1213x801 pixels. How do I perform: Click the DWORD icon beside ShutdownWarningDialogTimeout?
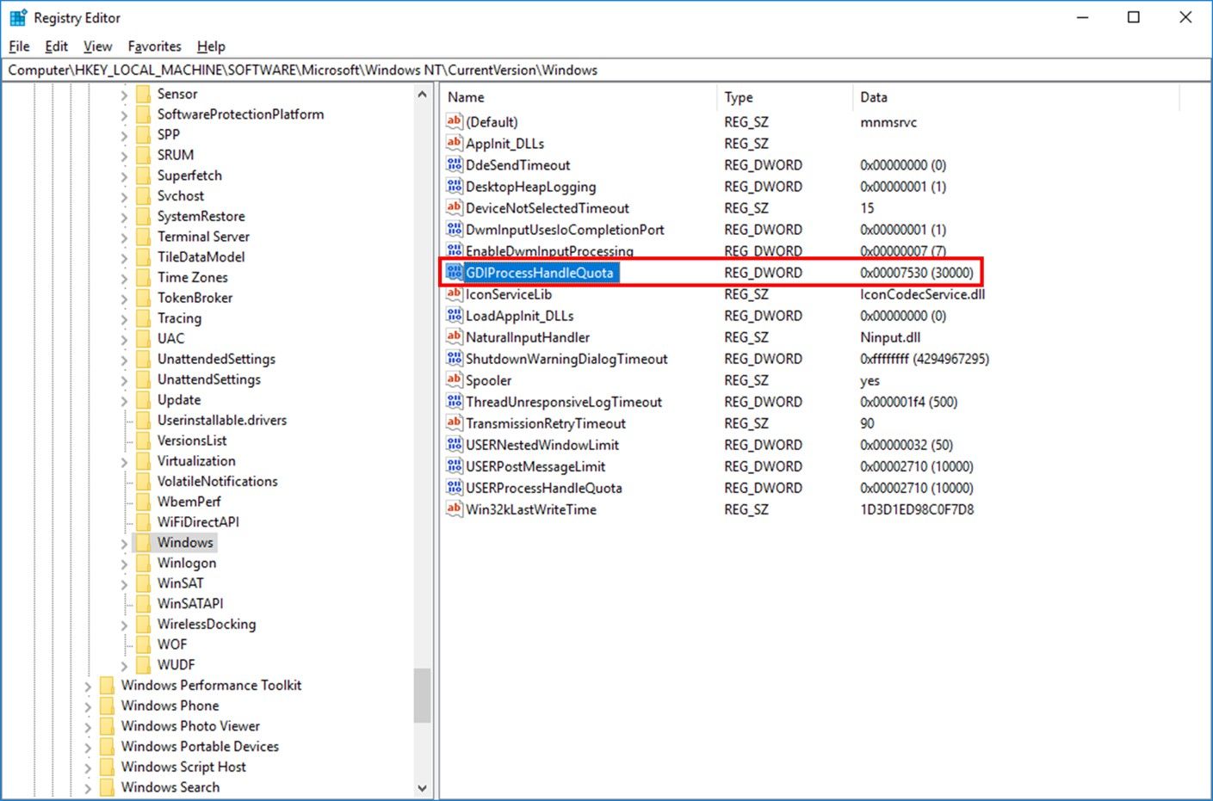pos(455,358)
